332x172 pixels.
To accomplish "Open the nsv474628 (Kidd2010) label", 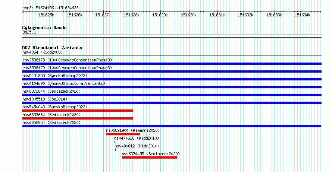I will (137, 138).
